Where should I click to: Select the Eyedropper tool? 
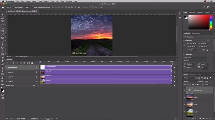[2, 34]
